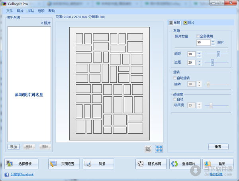The height and width of the screenshot is (181, 239).
Task: Click the 选择模板 (choose template) button
Action: pos(22,164)
